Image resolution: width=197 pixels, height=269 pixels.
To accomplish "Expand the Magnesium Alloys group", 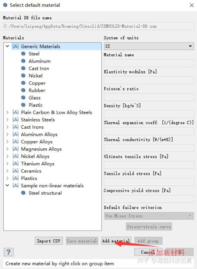I will click(x=7, y=149).
